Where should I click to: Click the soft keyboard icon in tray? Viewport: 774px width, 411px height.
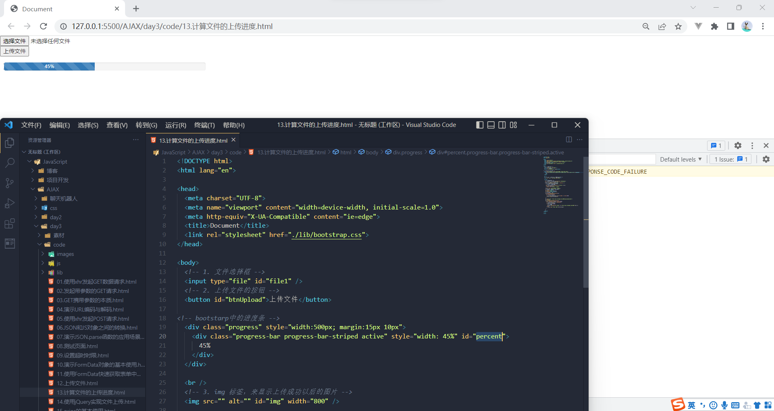(x=736, y=405)
